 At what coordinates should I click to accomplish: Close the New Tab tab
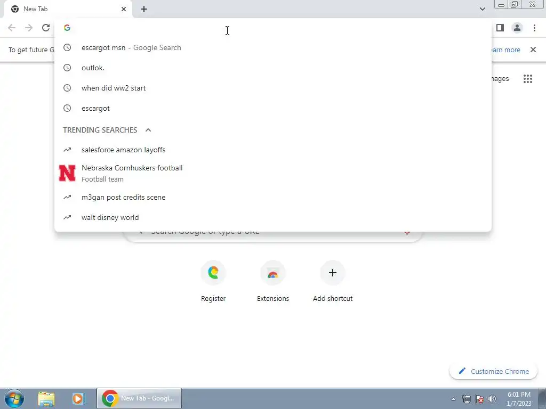124,9
